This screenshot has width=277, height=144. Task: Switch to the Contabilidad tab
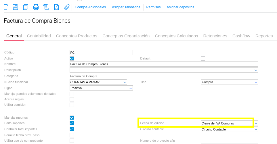39,36
